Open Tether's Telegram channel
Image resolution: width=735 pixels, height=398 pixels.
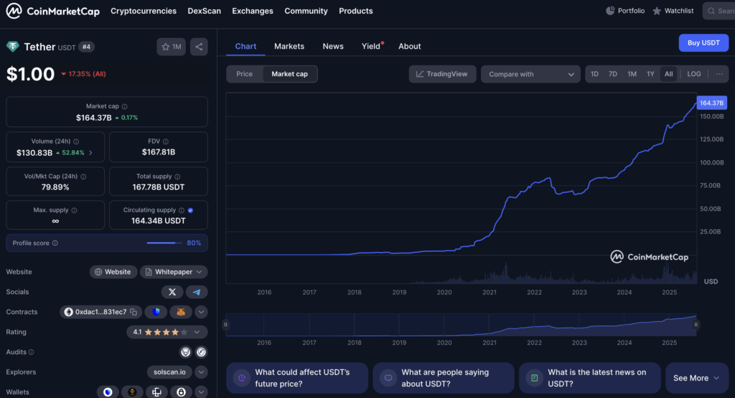tap(197, 292)
